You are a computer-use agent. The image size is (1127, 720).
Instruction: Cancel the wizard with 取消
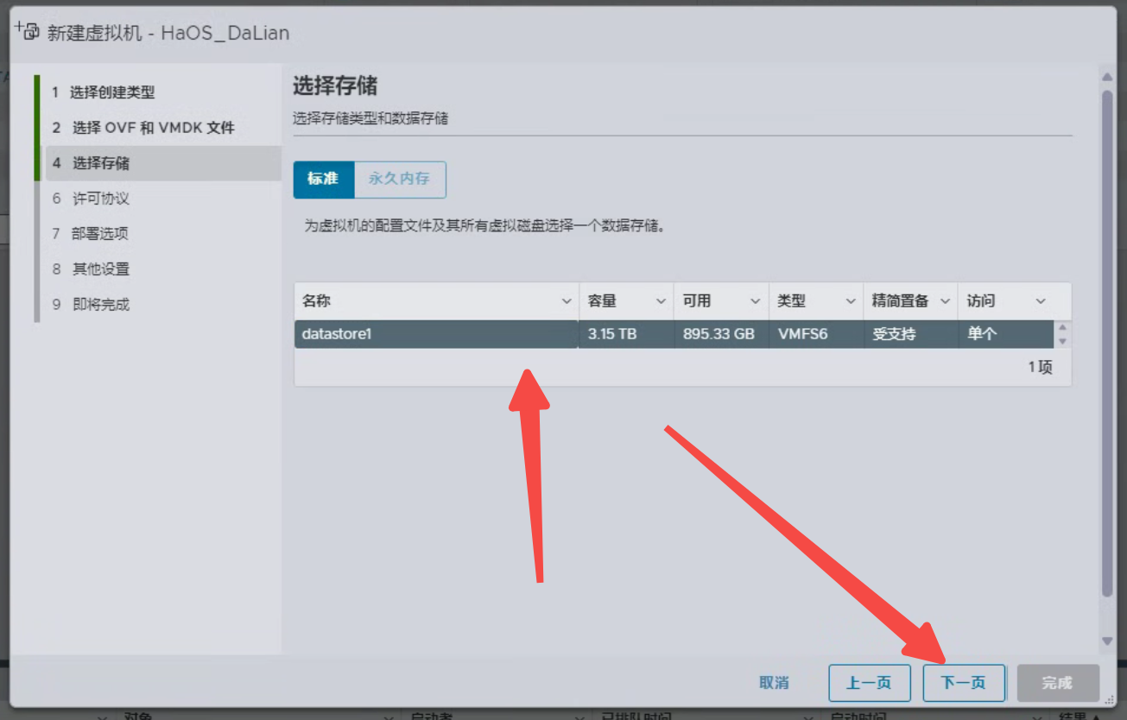[774, 683]
